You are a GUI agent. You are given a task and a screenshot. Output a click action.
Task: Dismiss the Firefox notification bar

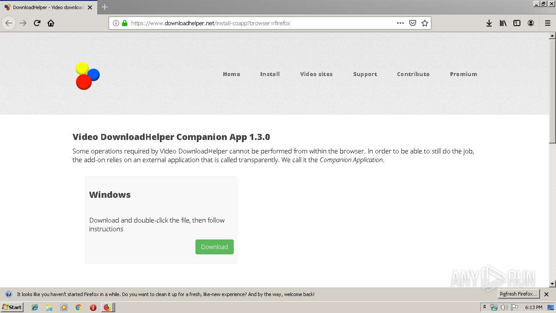(x=546, y=294)
